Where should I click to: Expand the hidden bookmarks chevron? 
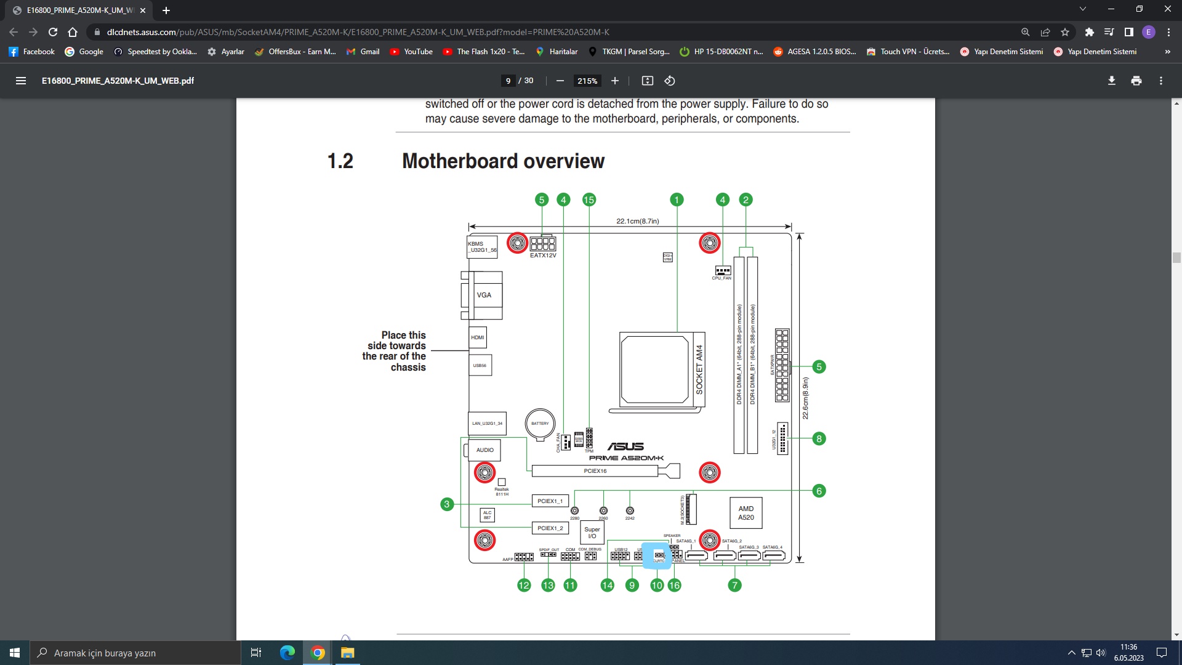pos(1167,52)
